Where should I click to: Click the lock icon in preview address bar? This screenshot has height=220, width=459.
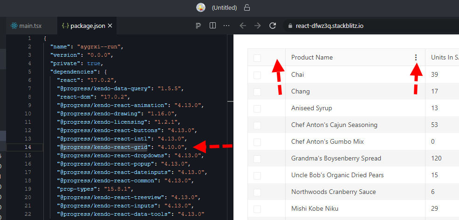[290, 26]
